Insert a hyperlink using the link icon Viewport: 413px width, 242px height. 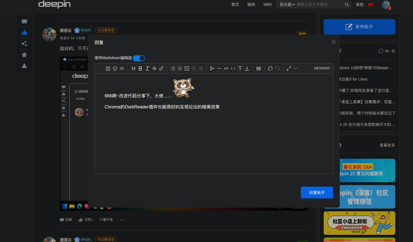click(161, 68)
